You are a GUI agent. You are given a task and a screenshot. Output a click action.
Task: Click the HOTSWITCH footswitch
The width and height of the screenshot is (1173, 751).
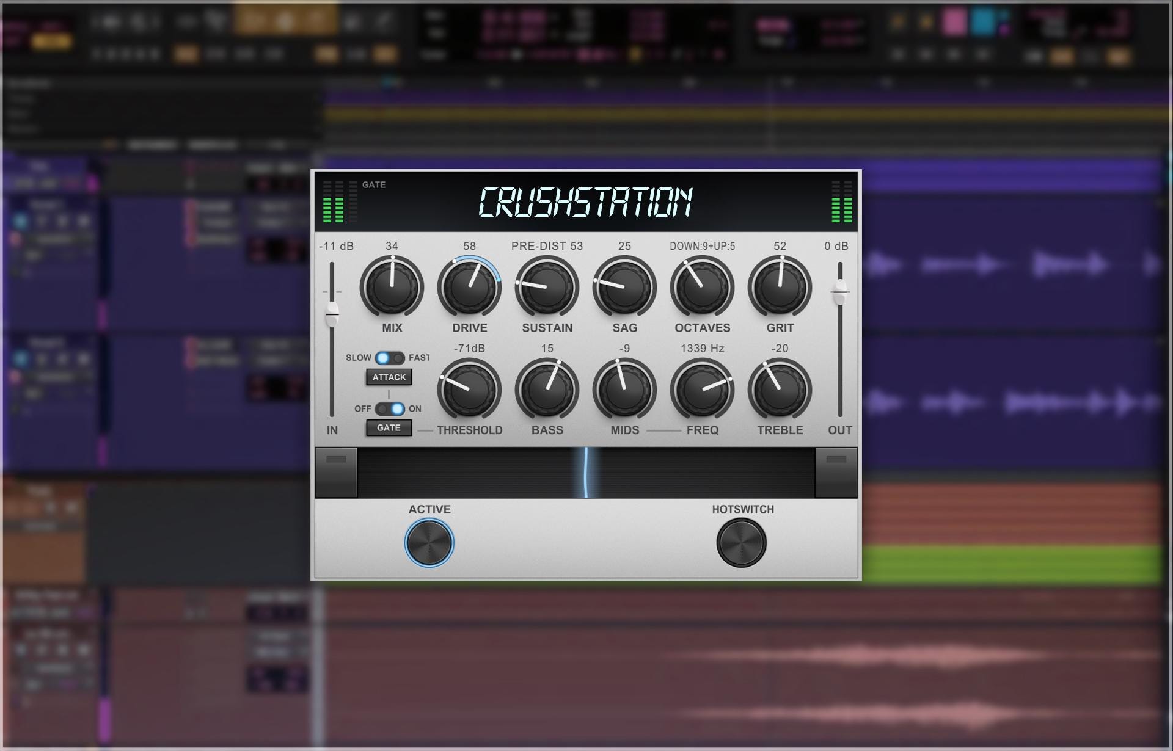742,543
